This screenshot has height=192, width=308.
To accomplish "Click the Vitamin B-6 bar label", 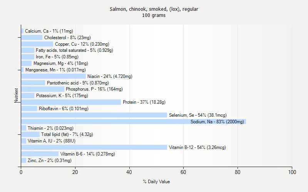I will (87, 154).
